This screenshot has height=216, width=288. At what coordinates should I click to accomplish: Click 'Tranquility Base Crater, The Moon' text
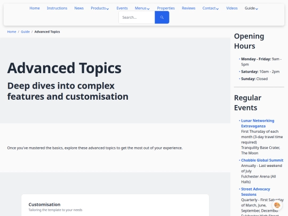point(260,150)
